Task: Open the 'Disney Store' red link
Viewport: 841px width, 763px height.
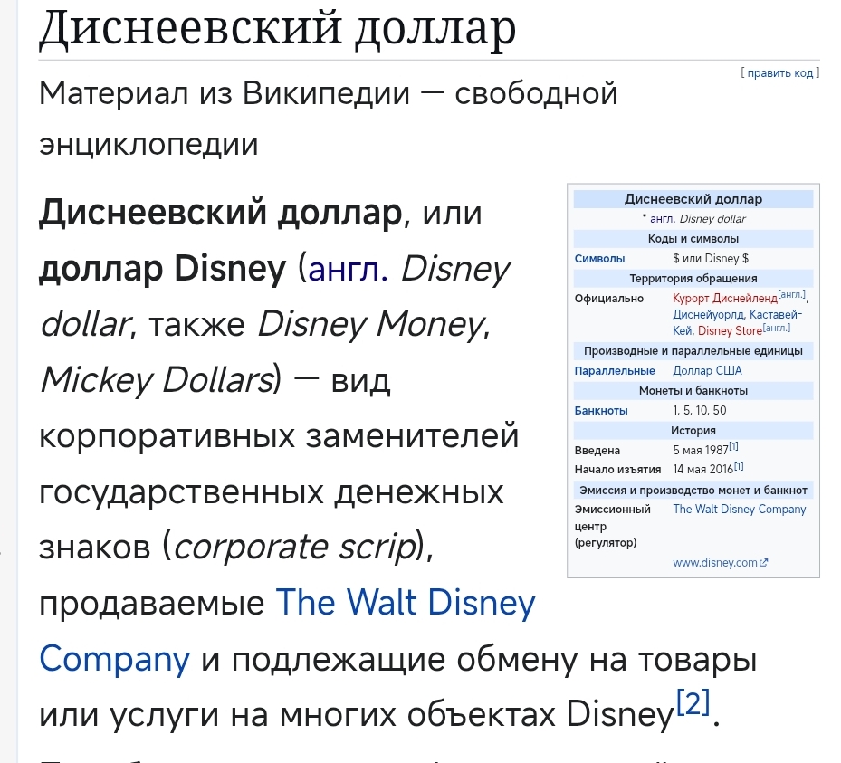Action: [730, 331]
